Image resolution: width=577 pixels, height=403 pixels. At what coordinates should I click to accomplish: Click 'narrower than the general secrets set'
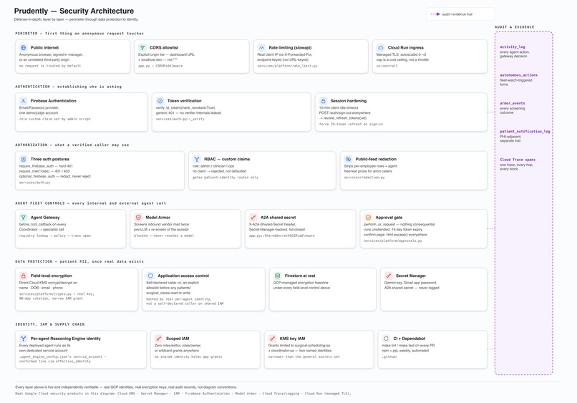[304, 356]
